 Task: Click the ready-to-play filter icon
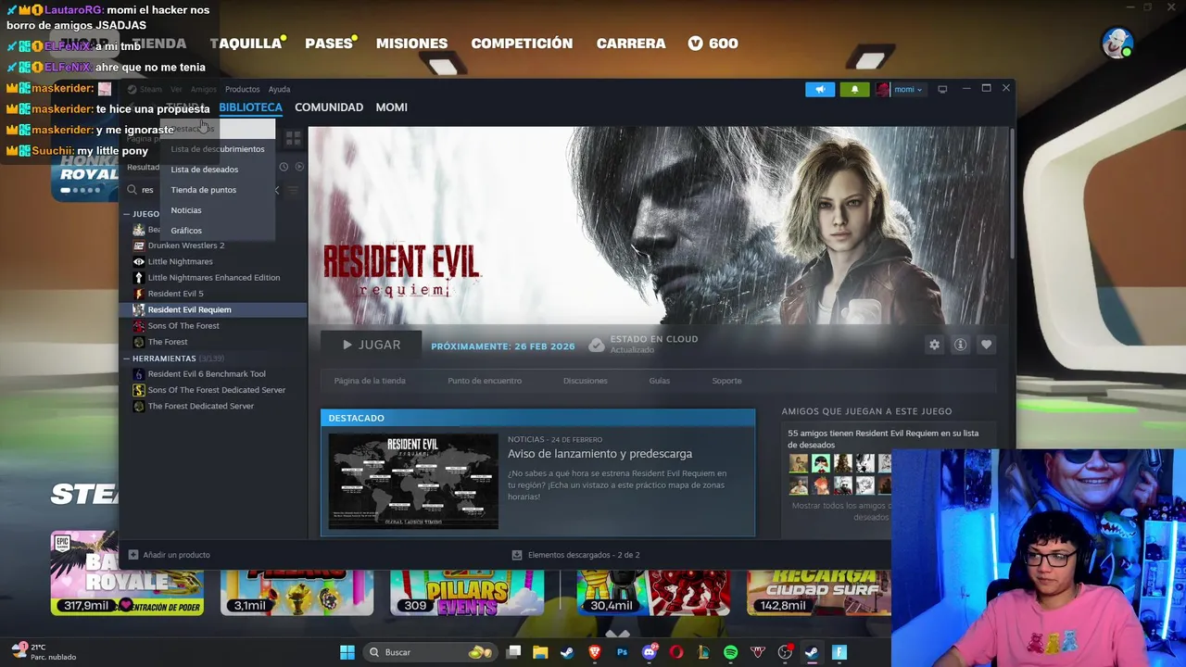pos(298,167)
